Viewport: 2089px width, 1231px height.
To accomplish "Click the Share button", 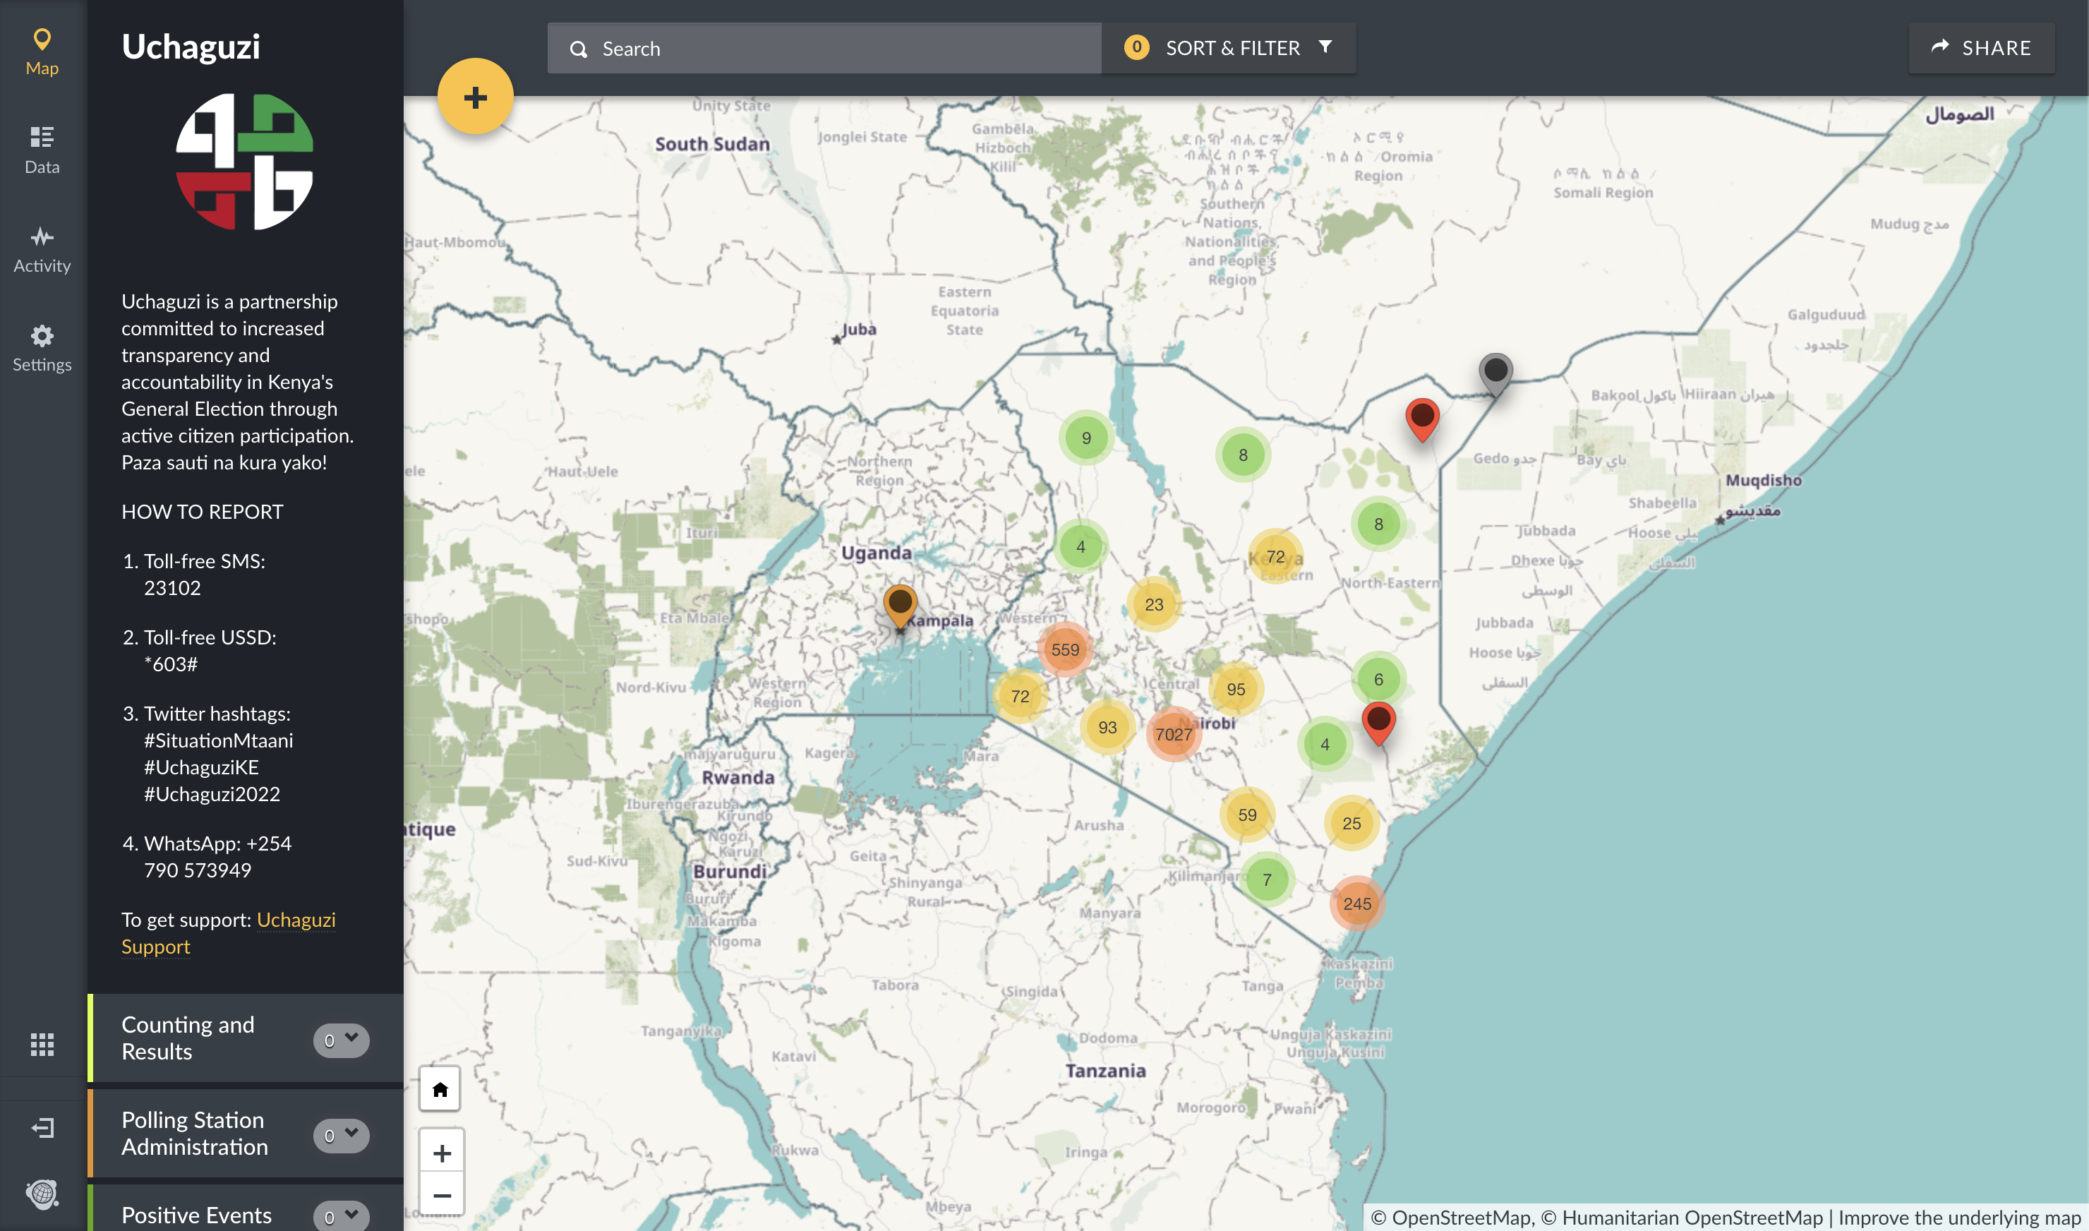I will tap(1981, 48).
